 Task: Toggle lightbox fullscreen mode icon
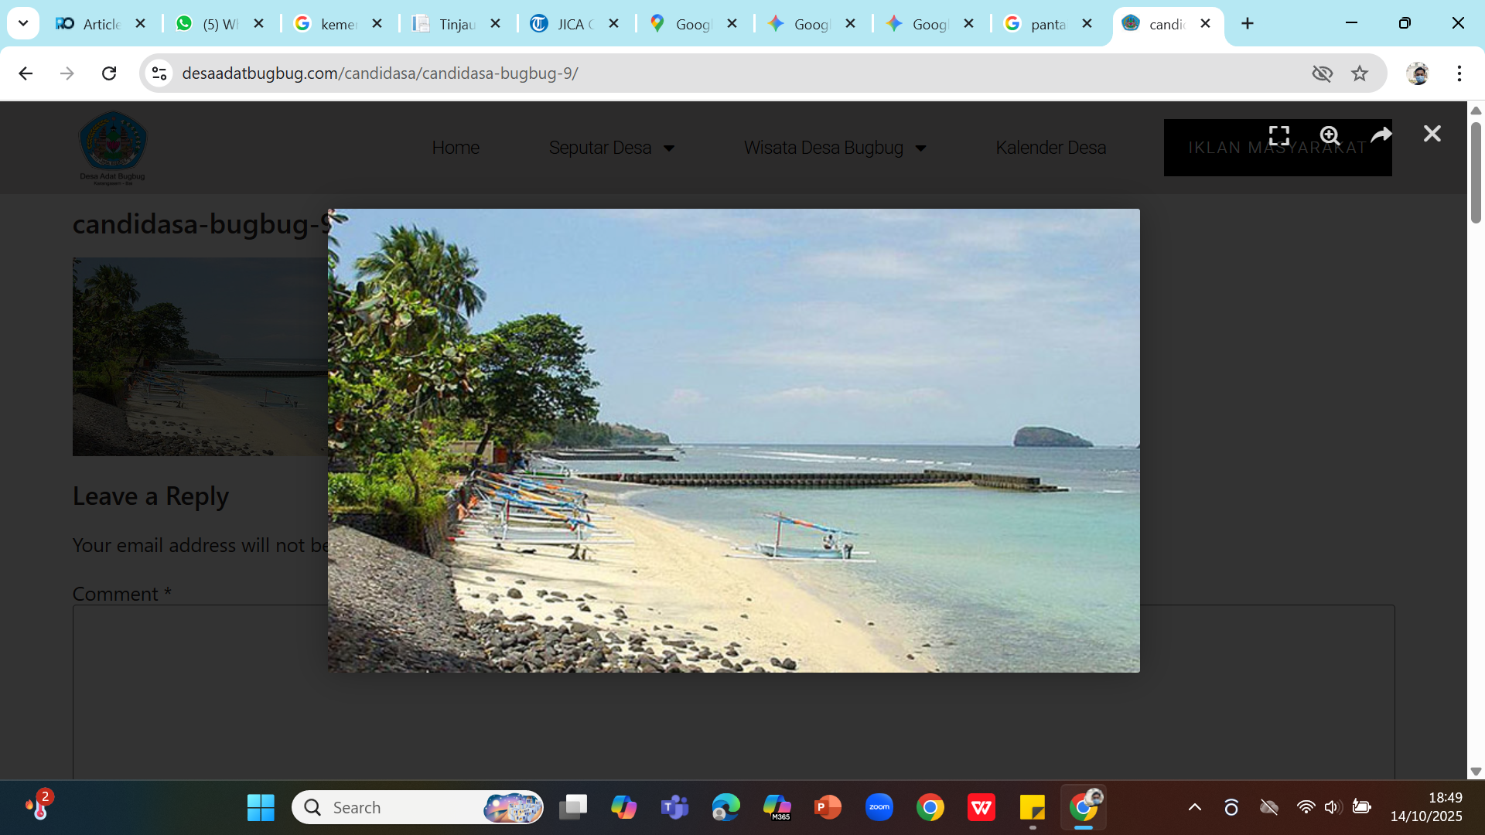[x=1279, y=135]
